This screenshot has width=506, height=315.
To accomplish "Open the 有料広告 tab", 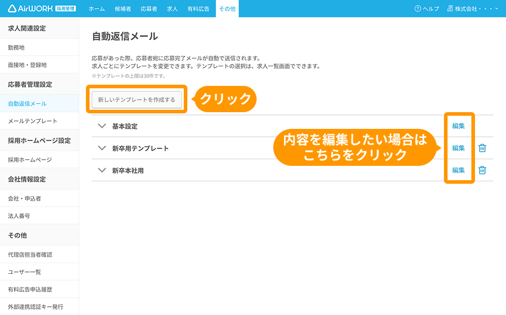I will point(198,9).
